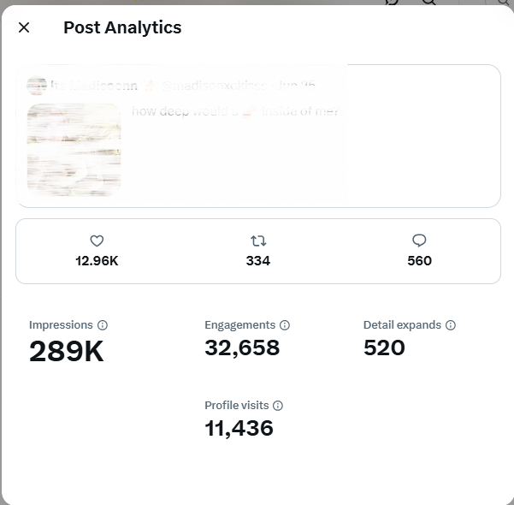Image resolution: width=514 pixels, height=505 pixels.
Task: Select the 560 replies count
Action: 419,261
